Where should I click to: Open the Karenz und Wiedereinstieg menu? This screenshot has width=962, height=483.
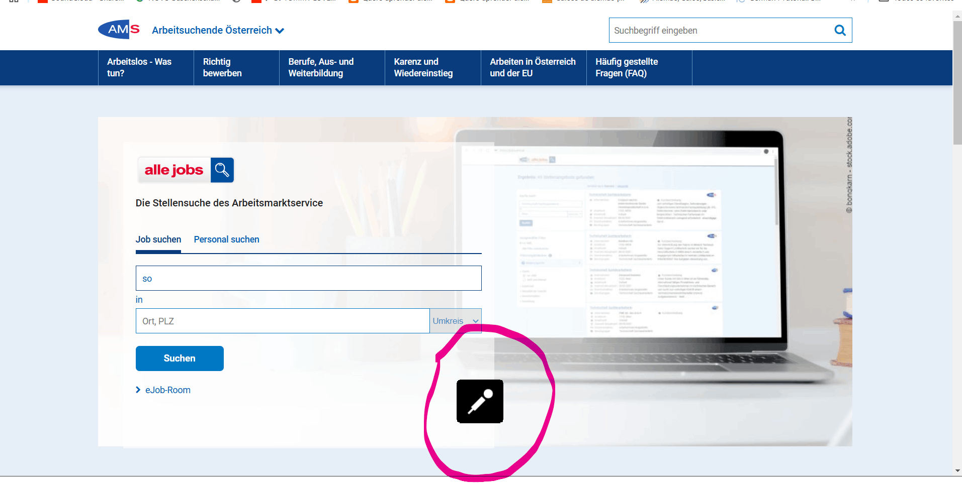pyautogui.click(x=433, y=68)
